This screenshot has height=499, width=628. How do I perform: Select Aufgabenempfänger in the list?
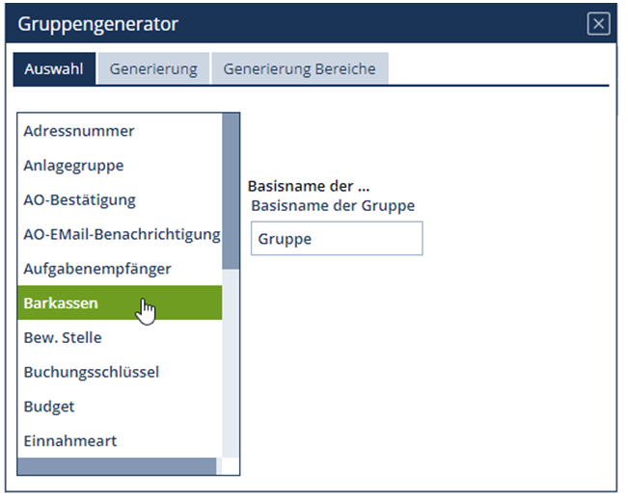click(x=97, y=269)
